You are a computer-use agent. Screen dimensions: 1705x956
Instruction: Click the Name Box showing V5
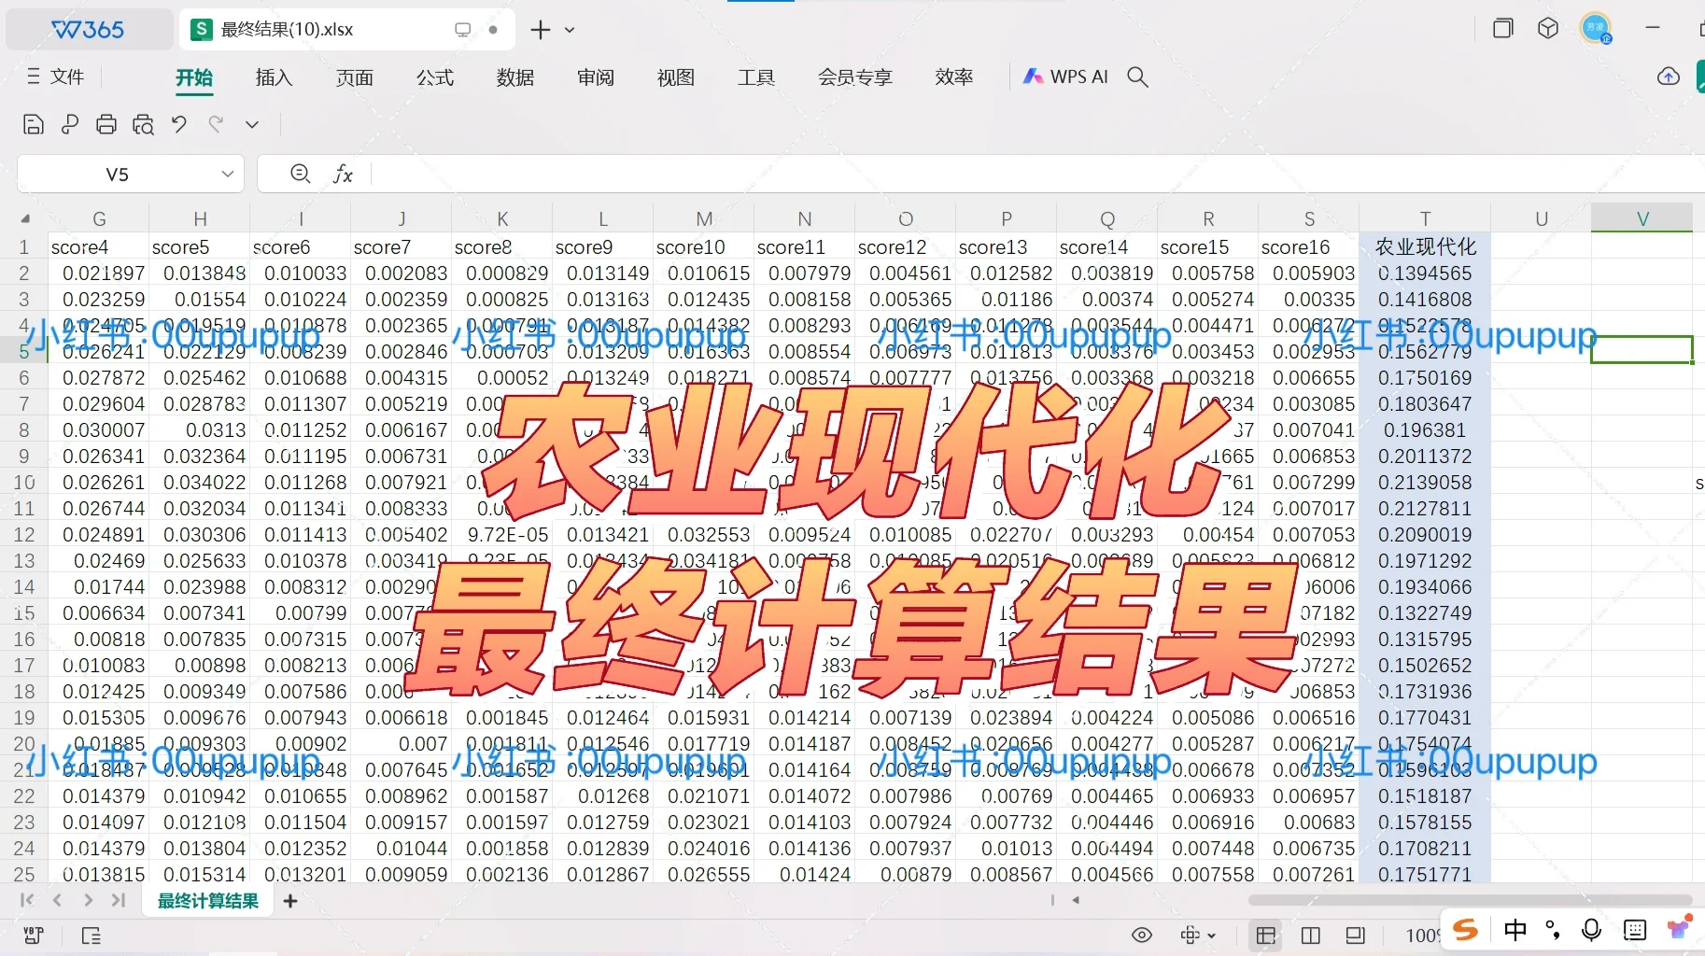[x=118, y=175]
